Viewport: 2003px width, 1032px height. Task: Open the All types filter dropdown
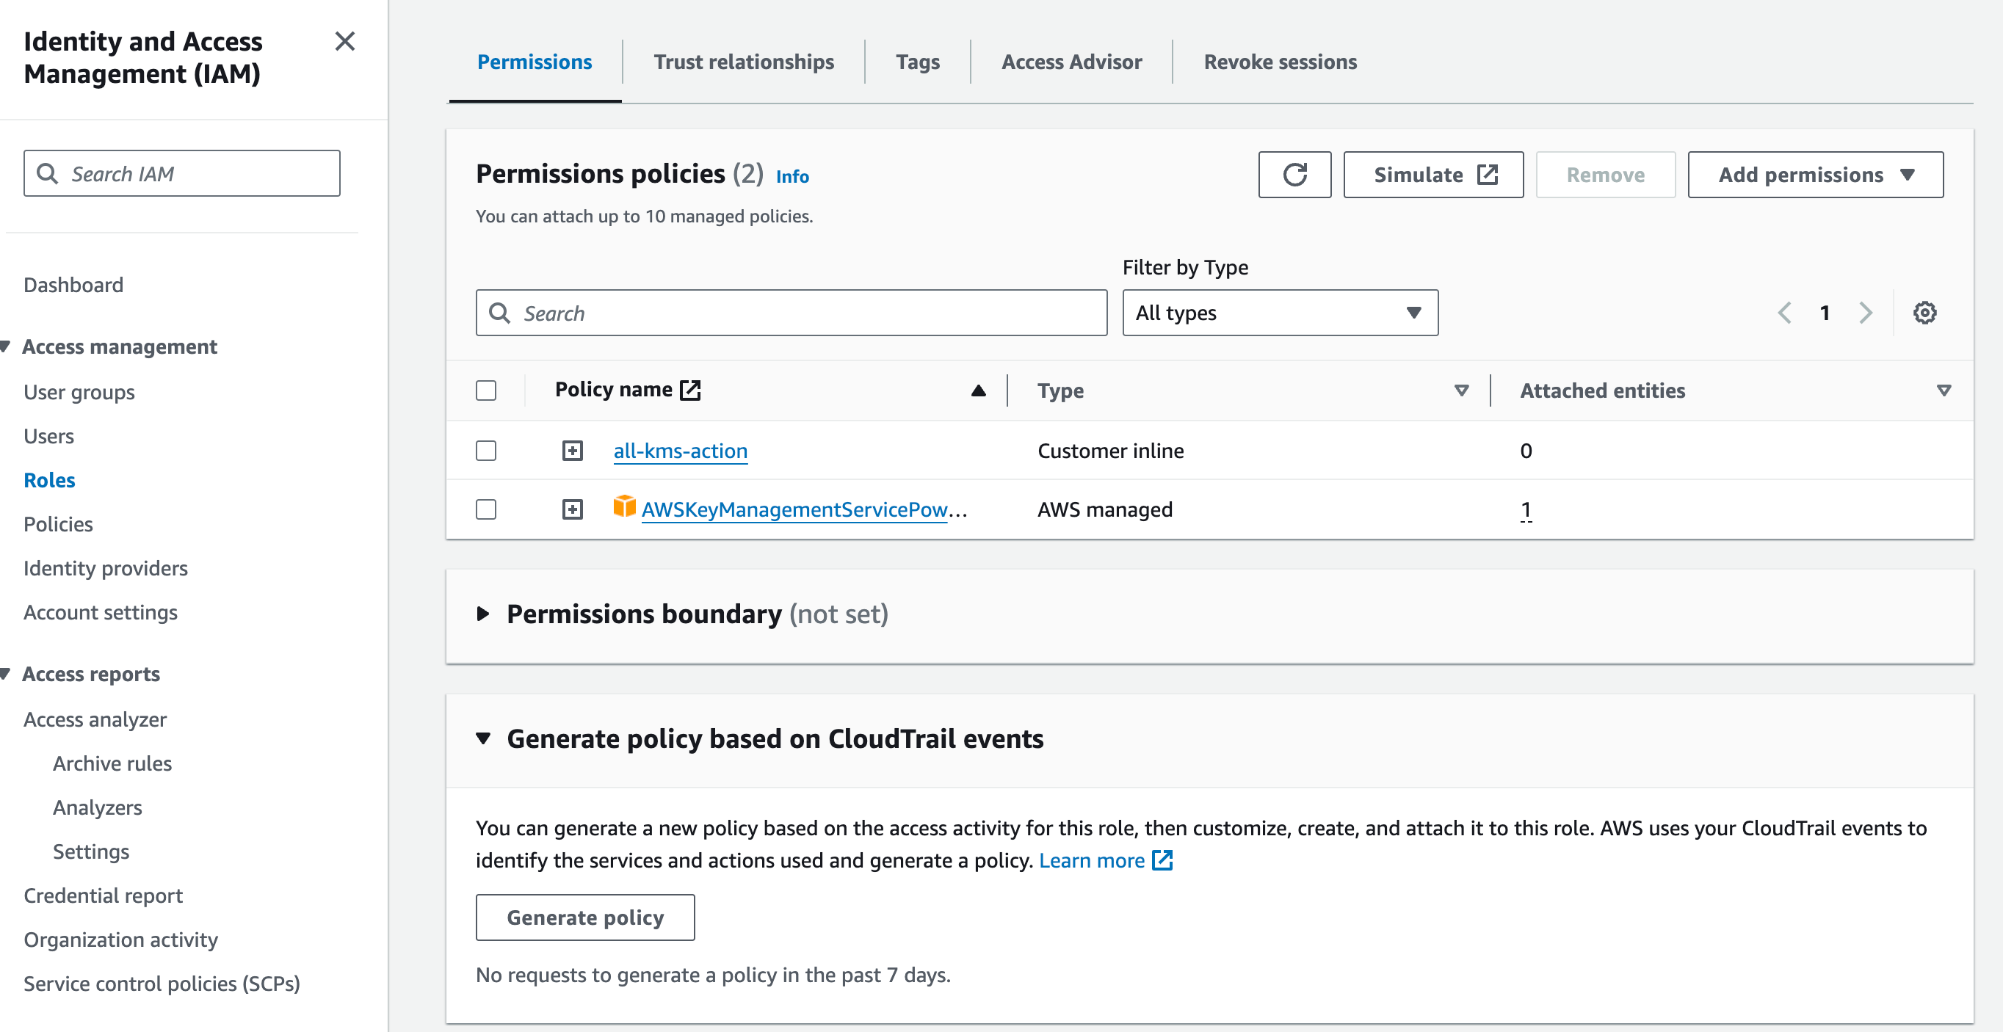coord(1280,313)
